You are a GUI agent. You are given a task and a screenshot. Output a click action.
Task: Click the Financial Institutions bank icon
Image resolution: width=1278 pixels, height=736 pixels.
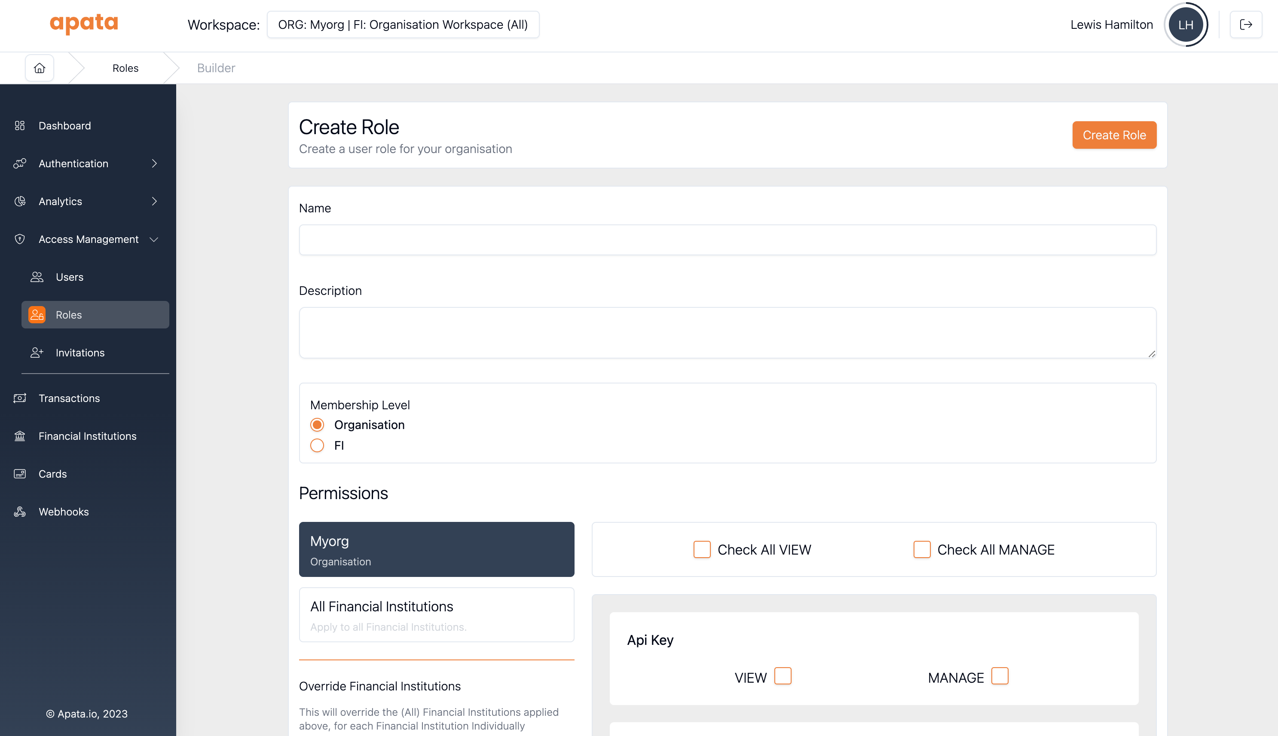[x=20, y=436]
